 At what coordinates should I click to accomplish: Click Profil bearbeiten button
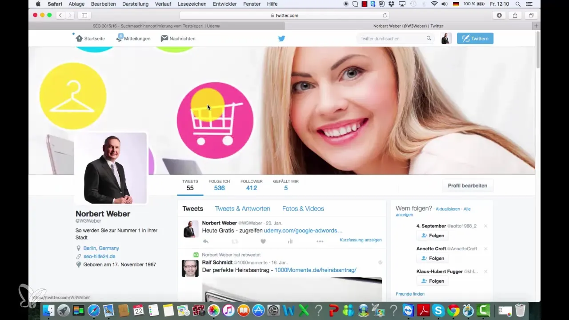(468, 186)
